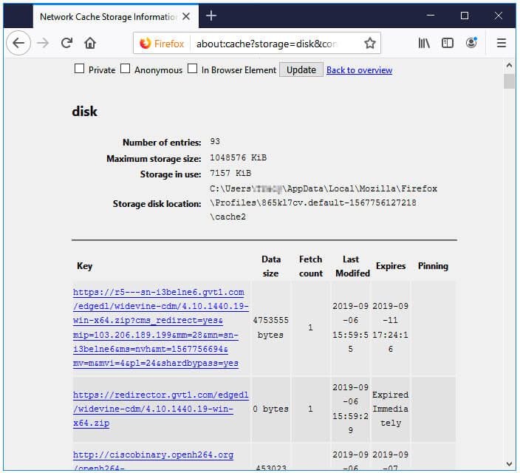Click the scrollbar down arrow
The height and width of the screenshot is (473, 520).
509,463
